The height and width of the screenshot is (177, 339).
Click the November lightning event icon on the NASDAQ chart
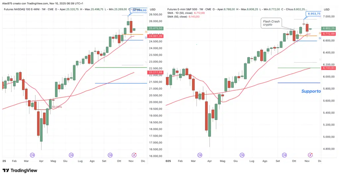point(134,155)
